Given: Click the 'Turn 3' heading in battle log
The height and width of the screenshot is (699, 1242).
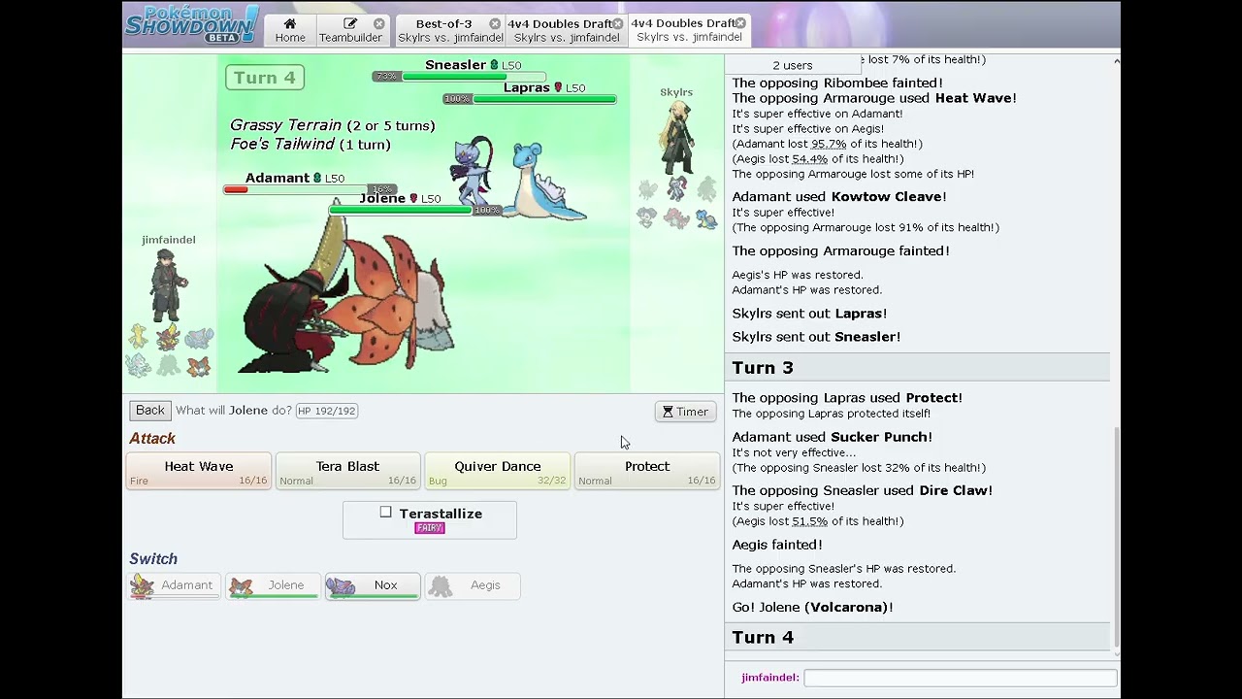Looking at the screenshot, I should click(x=763, y=368).
